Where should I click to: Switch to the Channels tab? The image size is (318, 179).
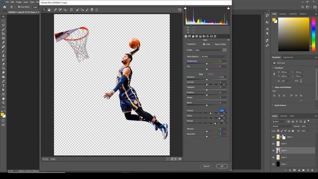pos(284,116)
